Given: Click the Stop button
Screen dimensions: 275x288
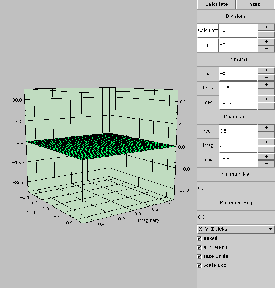Looking at the screenshot, I should point(255,4).
